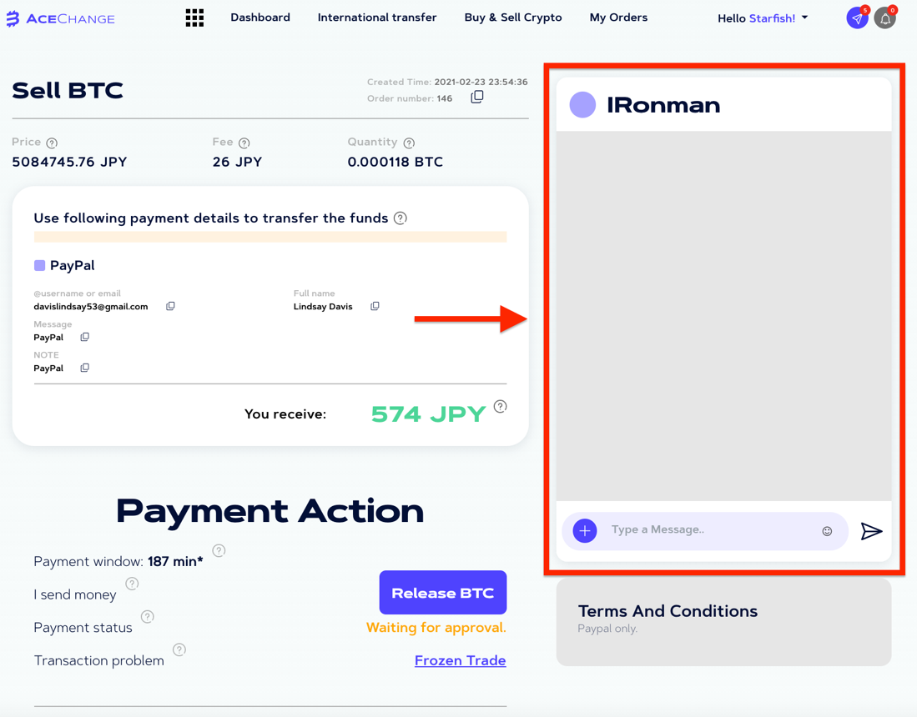Click the IRonman chat name
Viewport: 917px width, 717px height.
click(663, 105)
